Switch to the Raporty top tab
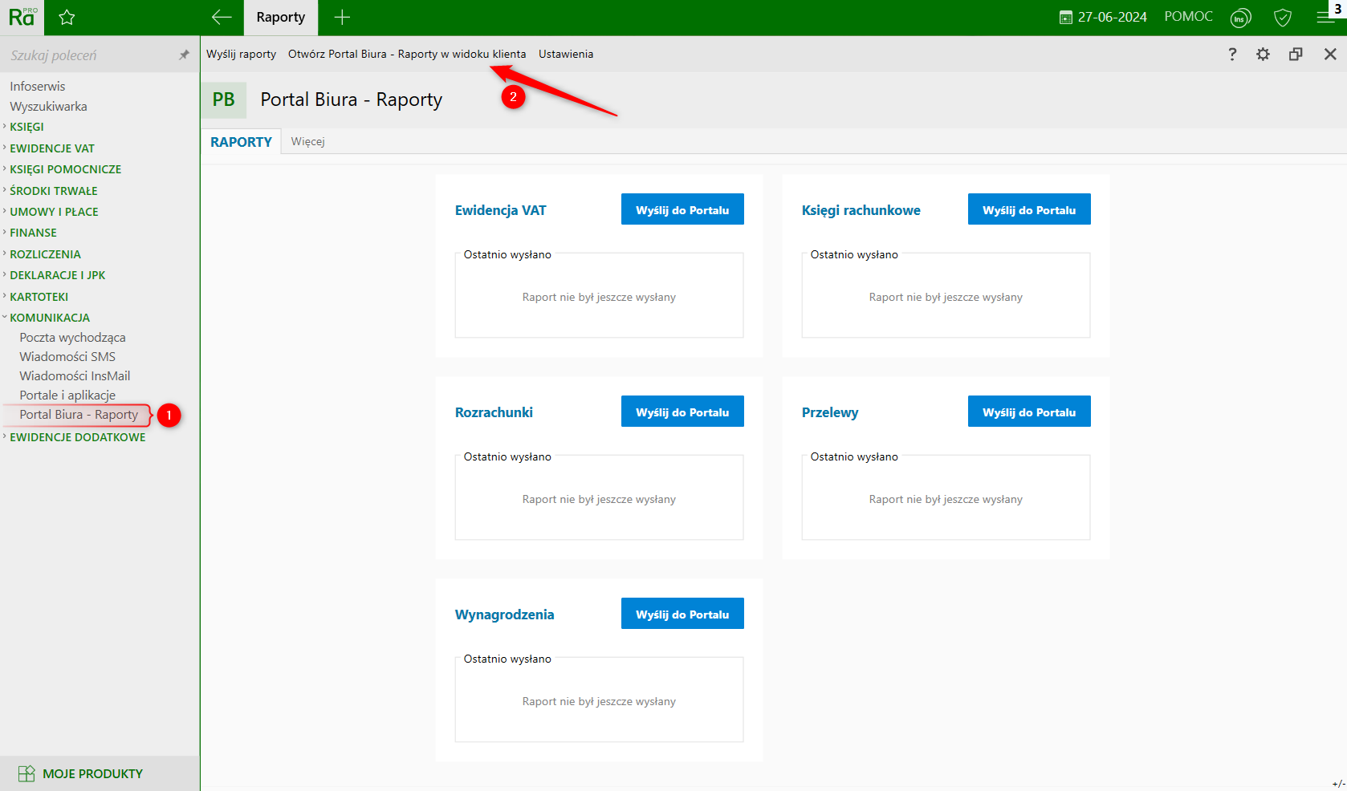This screenshot has width=1347, height=791. click(281, 17)
